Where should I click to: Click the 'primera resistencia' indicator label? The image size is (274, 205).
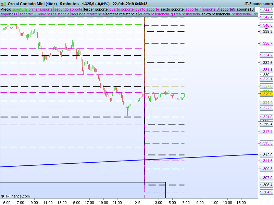tap(53, 14)
